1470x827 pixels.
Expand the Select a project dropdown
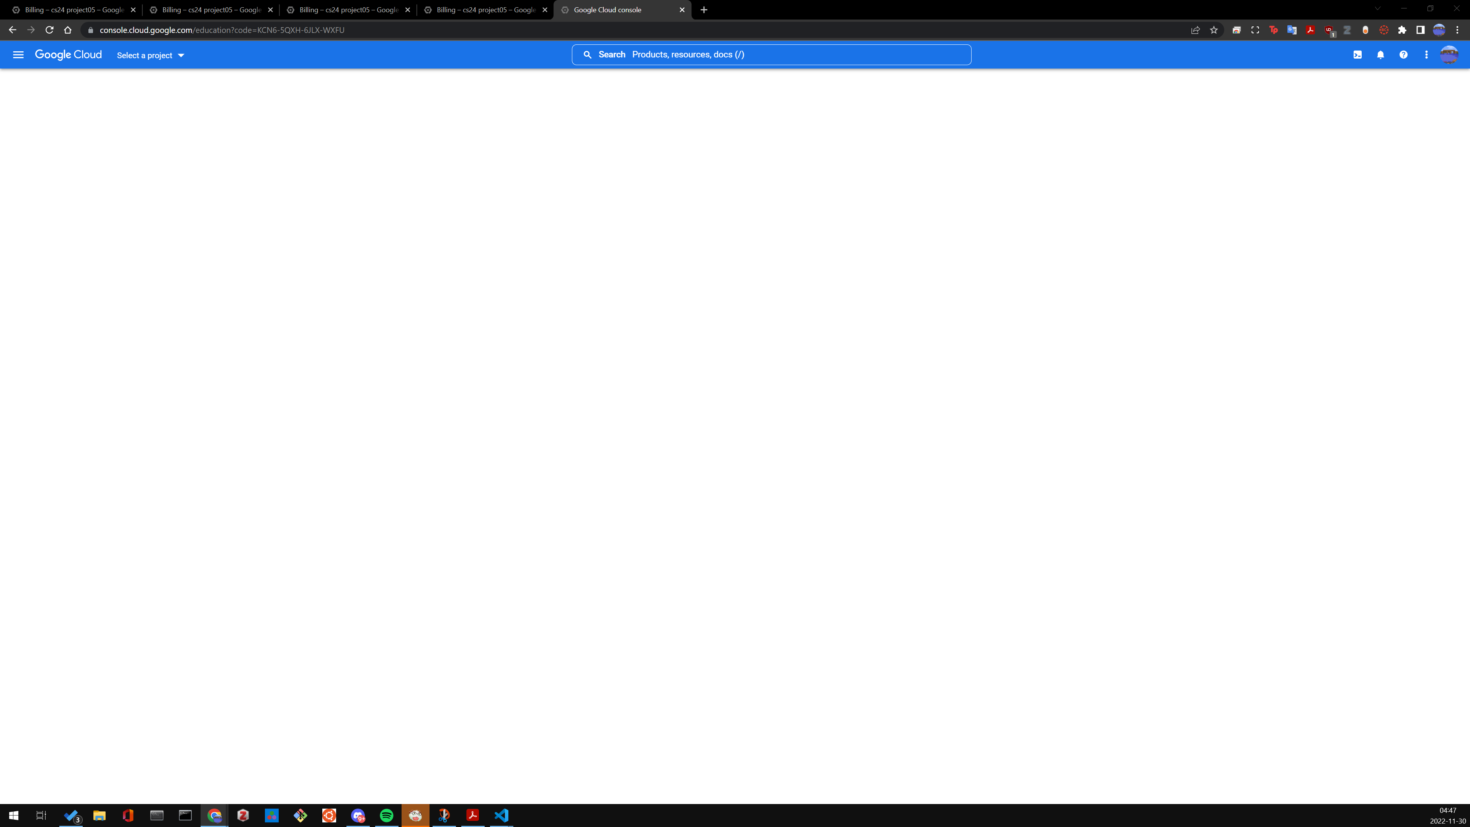click(151, 56)
